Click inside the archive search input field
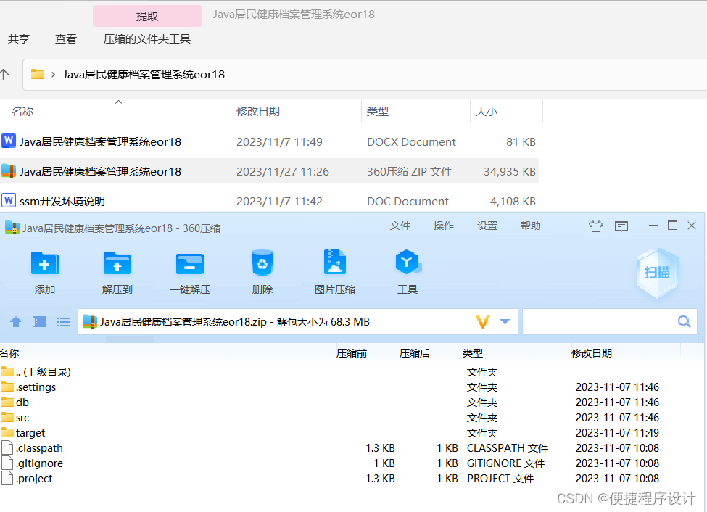This screenshot has height=512, width=707. 602,321
